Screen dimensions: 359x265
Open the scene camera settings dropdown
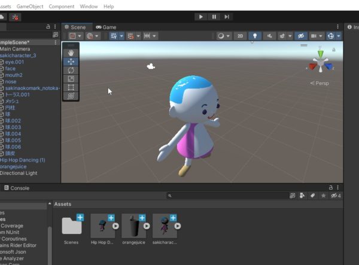tap(315, 36)
